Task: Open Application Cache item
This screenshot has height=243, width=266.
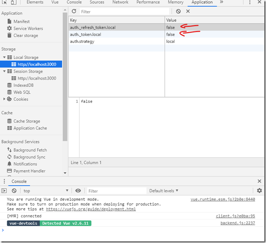Action: pyautogui.click(x=30, y=128)
